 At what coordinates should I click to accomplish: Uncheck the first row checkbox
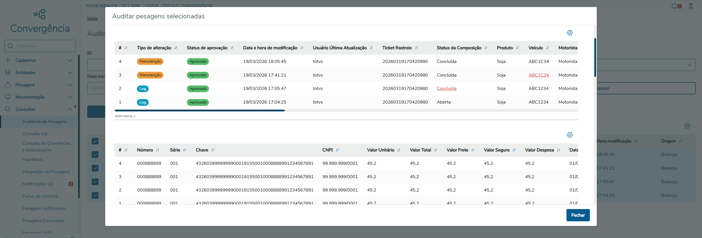point(95,154)
